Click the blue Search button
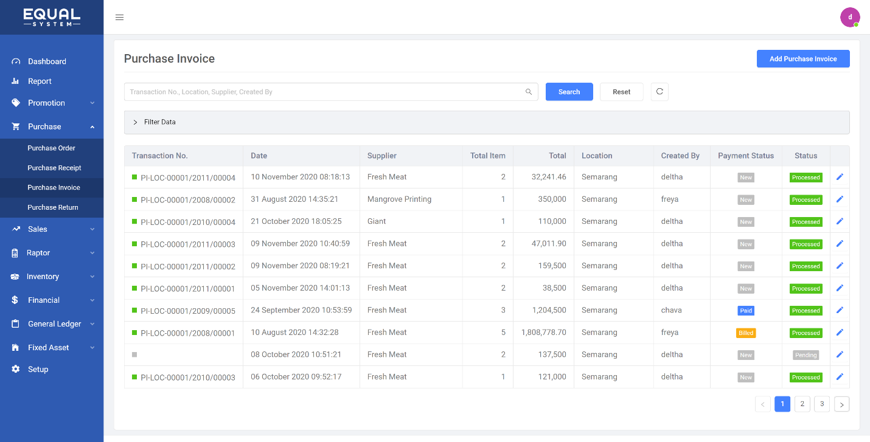Screen dimensions: 870x442 click(x=569, y=92)
